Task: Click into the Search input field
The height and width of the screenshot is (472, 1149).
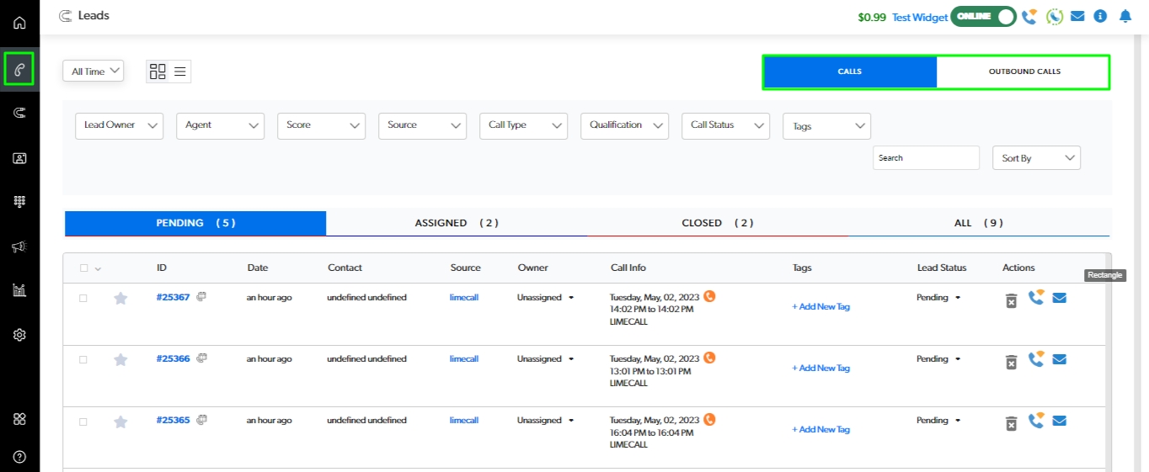Action: coord(926,158)
